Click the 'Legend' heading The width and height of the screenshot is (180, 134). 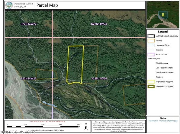tap(163, 32)
